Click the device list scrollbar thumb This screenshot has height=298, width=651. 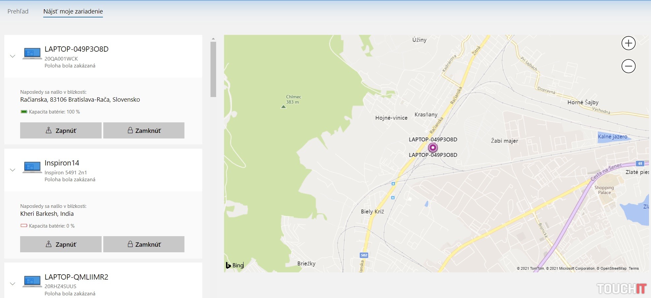click(213, 69)
